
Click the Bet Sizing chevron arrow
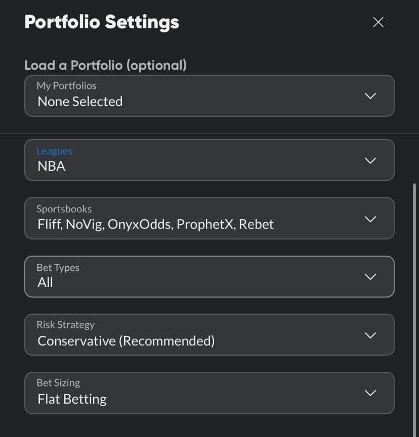[x=370, y=393]
